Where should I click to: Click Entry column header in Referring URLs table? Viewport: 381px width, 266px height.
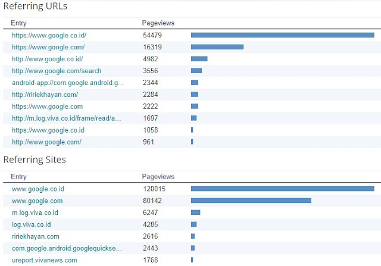[18, 23]
